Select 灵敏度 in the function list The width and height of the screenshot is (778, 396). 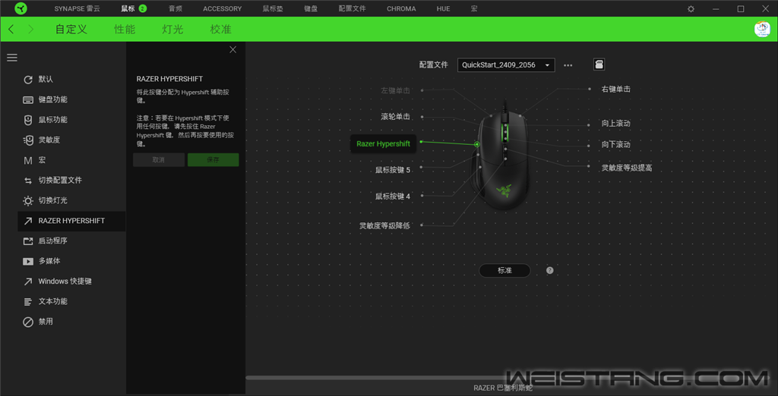(71, 140)
